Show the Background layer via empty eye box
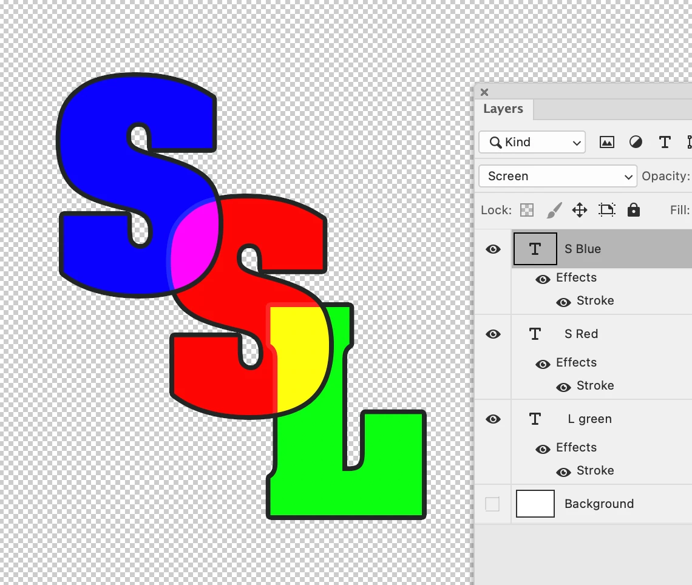Viewport: 692px width, 585px height. click(492, 504)
